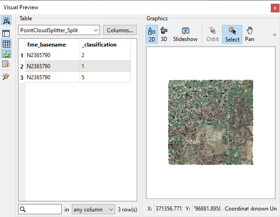Switch to 2D view mode
This screenshot has width=280, height=217.
tap(152, 34)
